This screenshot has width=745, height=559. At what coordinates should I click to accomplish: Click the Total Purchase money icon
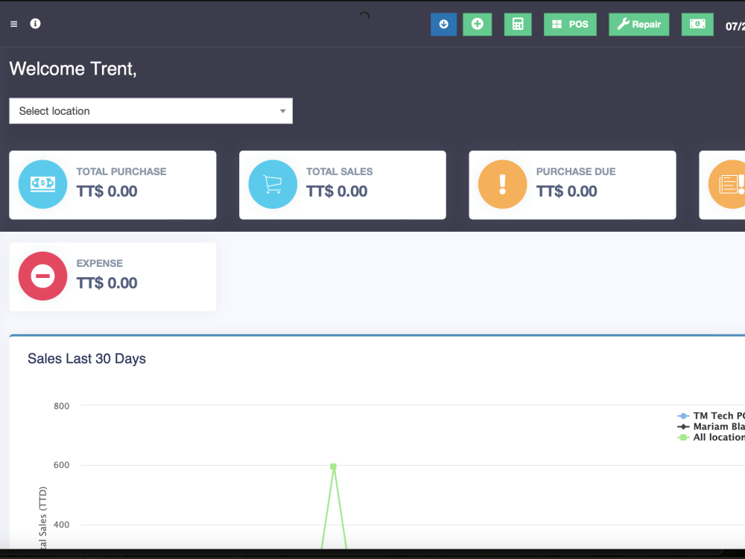[x=42, y=184]
